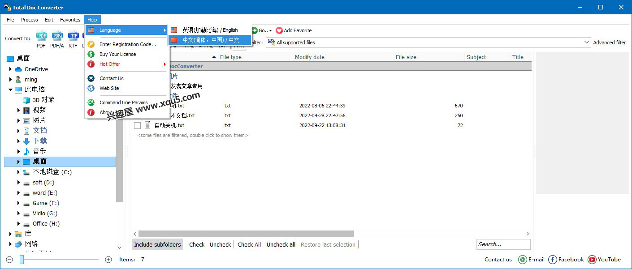This screenshot has height=269, width=632.
Task: Open the Favorites menu
Action: point(70,20)
